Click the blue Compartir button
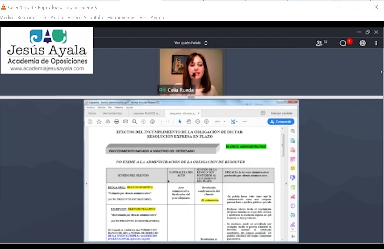The height and width of the screenshot is (249, 384). [281, 122]
